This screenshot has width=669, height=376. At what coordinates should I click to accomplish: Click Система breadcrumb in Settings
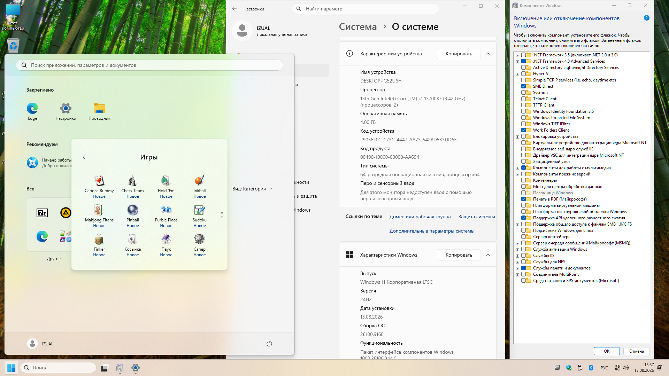(x=358, y=27)
